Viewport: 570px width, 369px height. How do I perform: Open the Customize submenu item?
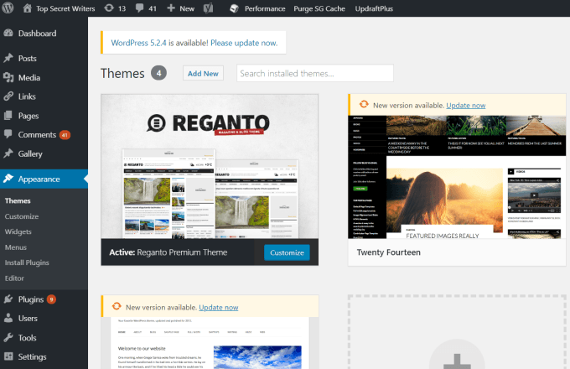tap(22, 216)
